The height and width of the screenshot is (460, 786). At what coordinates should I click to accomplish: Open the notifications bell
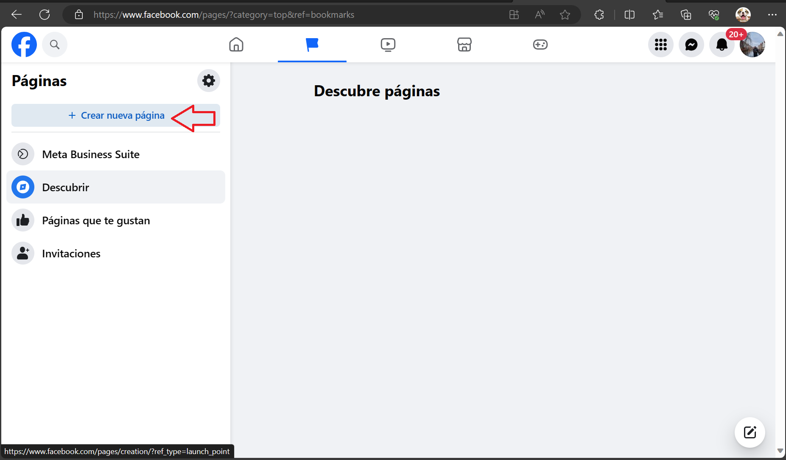722,45
